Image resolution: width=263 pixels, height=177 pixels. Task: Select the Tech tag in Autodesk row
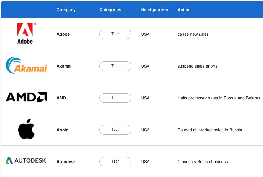coord(115,162)
